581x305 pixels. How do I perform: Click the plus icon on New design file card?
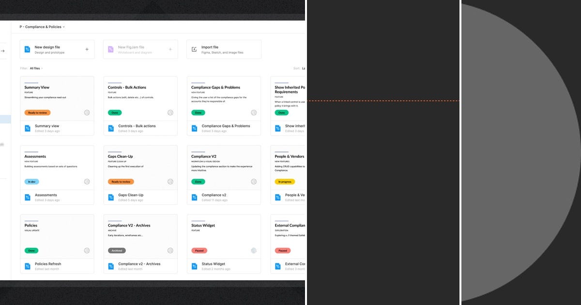point(87,49)
